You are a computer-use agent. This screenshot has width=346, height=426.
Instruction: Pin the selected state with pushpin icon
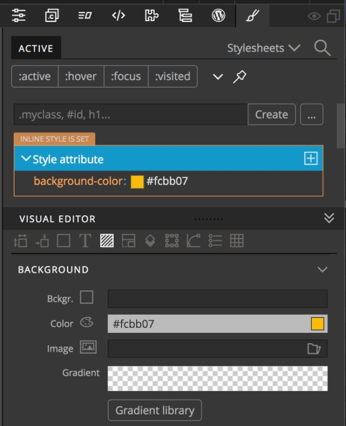tap(240, 77)
